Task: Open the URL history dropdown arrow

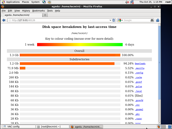Action: (x=110, y=20)
